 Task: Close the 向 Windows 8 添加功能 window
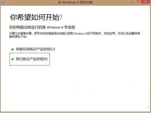146,2
